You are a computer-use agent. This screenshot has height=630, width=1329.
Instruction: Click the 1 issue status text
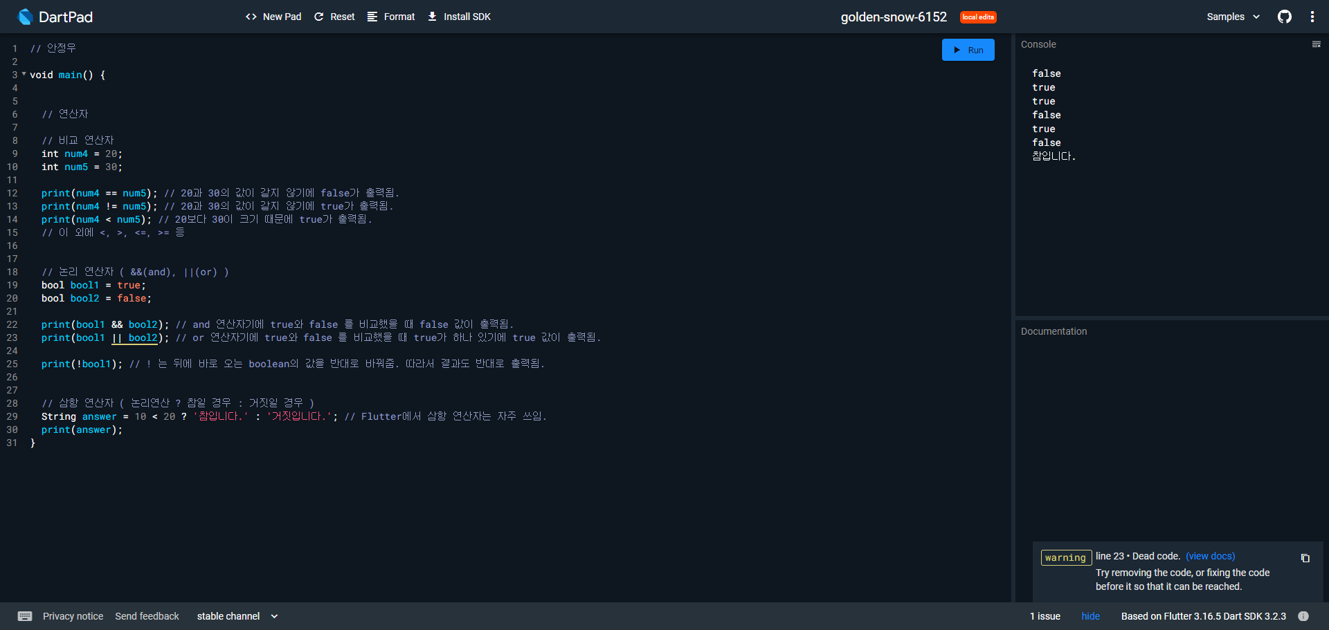[x=1045, y=616]
